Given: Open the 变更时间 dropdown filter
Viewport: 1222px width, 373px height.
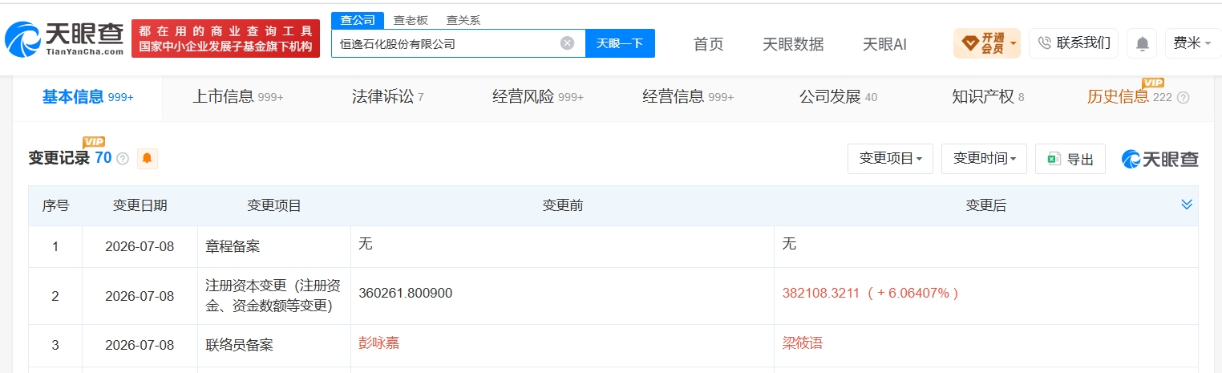Looking at the screenshot, I should pyautogui.click(x=984, y=159).
